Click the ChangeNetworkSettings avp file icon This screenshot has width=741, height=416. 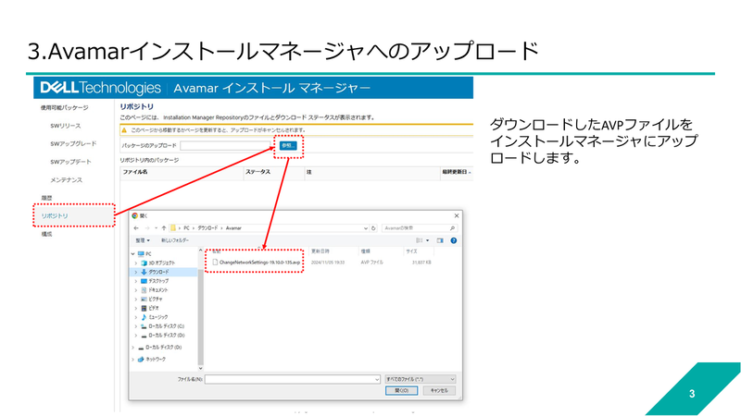tap(215, 263)
